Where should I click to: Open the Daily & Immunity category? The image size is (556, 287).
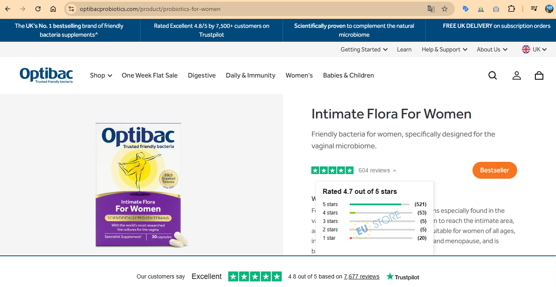(x=251, y=75)
